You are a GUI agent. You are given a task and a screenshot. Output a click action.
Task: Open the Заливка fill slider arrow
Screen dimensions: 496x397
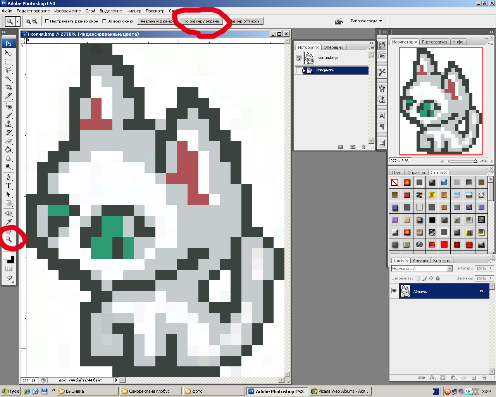(x=491, y=278)
